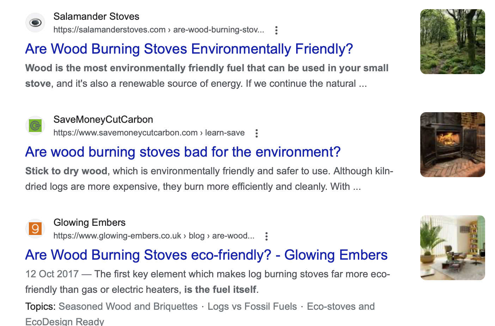Image resolution: width=495 pixels, height=326 pixels.
Task: Click the "SaveMoneyCutCarbon" site name
Action: (103, 120)
